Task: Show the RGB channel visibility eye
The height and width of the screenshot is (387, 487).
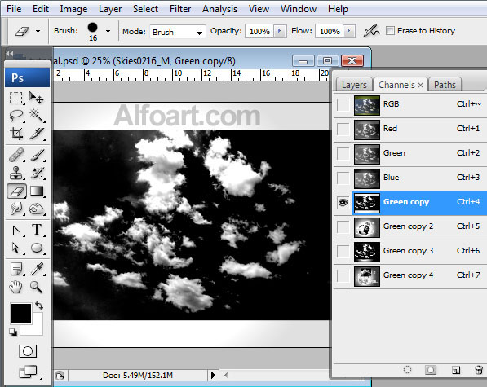Action: tap(343, 105)
